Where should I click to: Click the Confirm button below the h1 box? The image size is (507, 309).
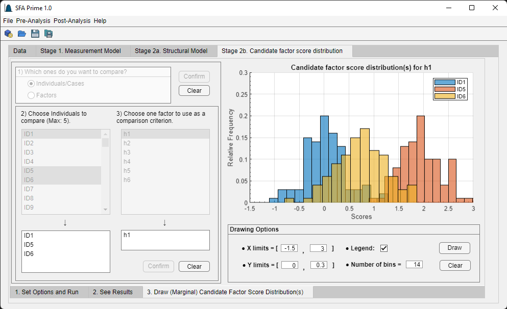158,266
